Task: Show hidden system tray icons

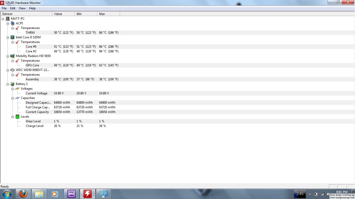Action: (310, 194)
